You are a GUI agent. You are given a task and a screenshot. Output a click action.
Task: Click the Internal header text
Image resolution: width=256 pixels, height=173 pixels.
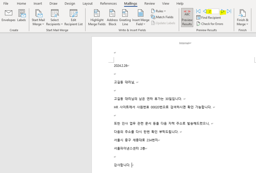click(184, 43)
